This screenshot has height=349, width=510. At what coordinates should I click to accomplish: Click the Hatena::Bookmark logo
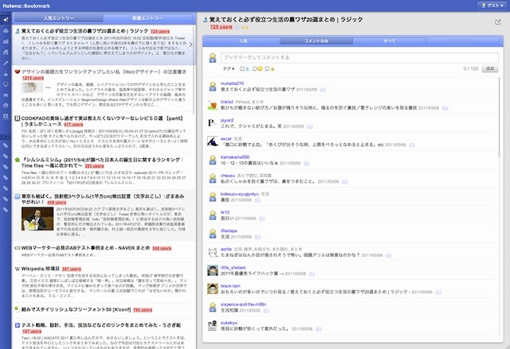click(26, 6)
